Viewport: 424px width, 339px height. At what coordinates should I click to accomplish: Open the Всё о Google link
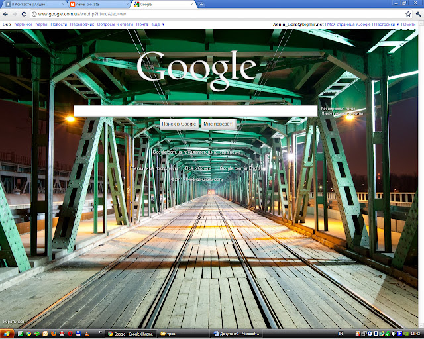coord(198,168)
